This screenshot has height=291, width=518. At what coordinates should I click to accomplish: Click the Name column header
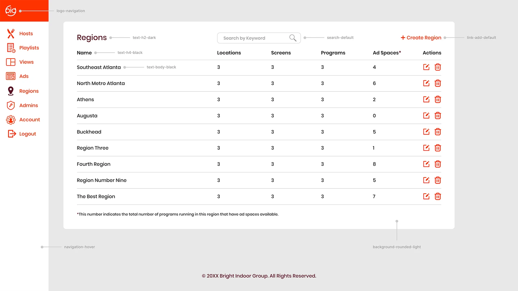pos(84,53)
